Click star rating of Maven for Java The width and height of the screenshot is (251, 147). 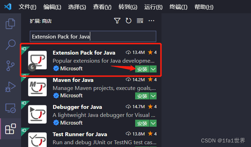click(152, 79)
